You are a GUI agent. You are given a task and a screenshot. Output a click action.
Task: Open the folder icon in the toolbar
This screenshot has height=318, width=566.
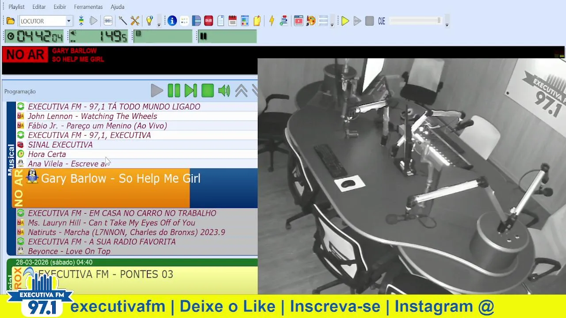pos(11,21)
